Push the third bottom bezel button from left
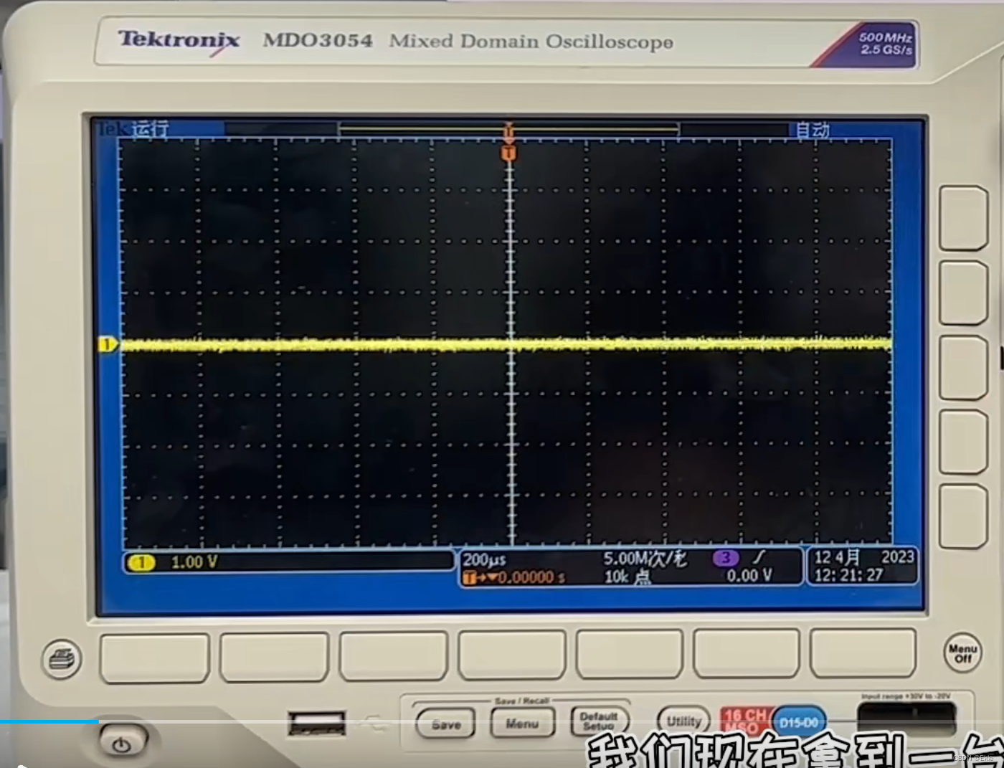This screenshot has height=768, width=1004. (x=394, y=655)
